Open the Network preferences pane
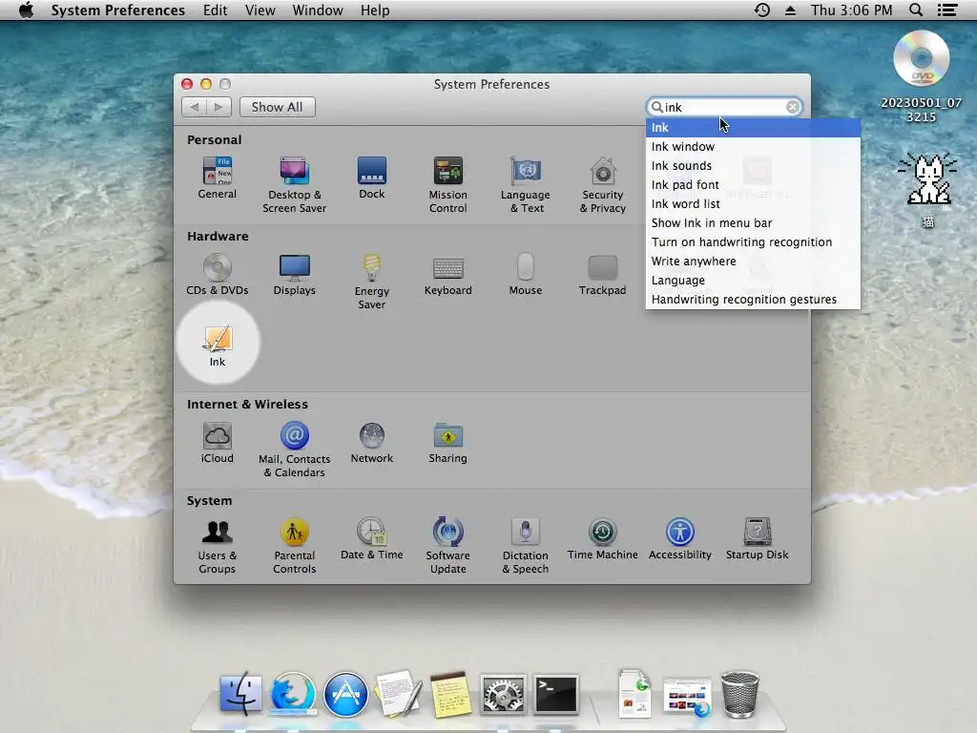Image resolution: width=977 pixels, height=733 pixels. tap(371, 443)
